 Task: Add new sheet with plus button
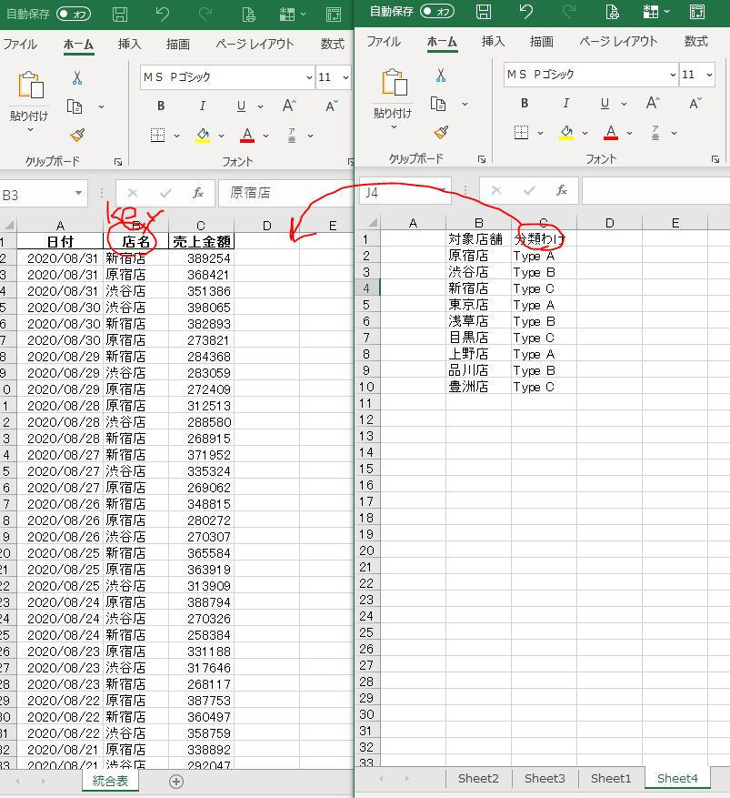(x=176, y=781)
